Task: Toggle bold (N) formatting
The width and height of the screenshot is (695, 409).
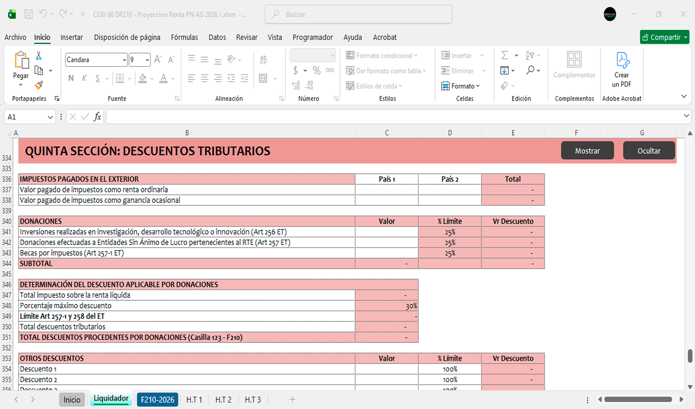Action: tap(71, 78)
